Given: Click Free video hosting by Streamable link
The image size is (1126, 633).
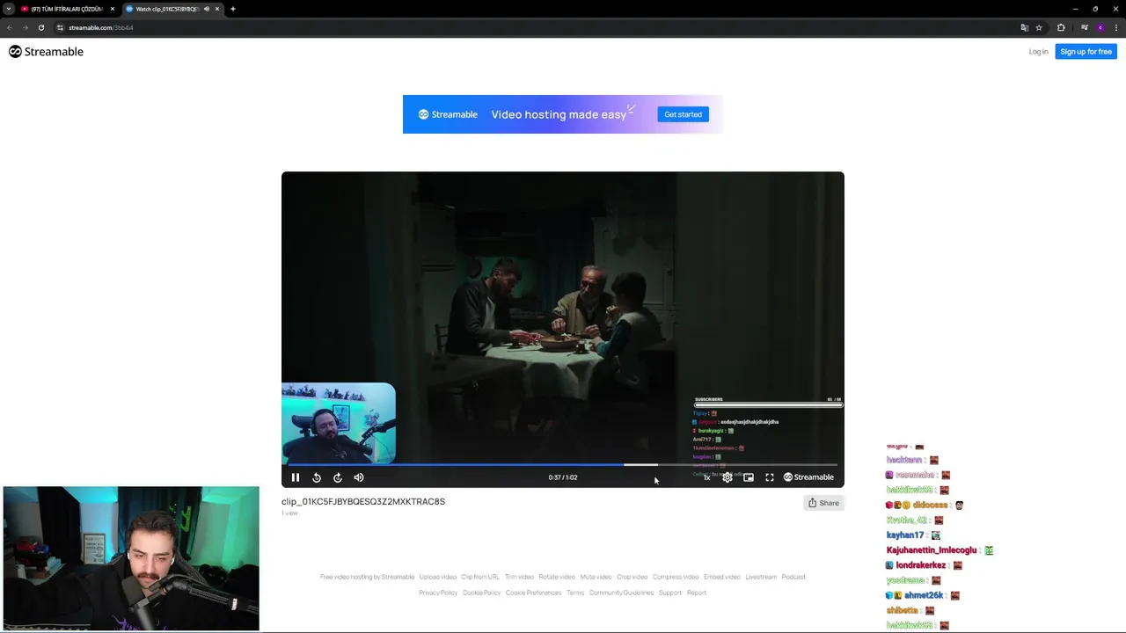Looking at the screenshot, I should coord(367,577).
